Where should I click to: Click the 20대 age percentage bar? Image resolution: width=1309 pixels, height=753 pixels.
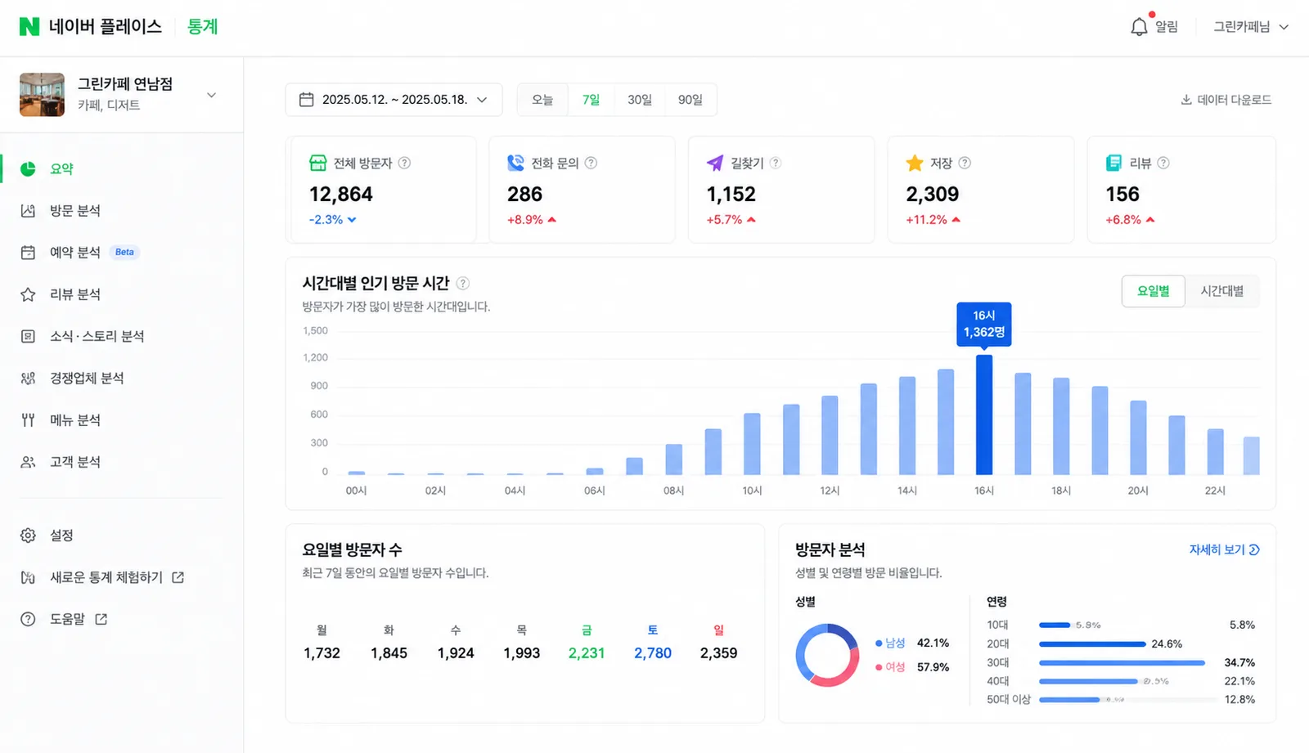[x=1092, y=643]
